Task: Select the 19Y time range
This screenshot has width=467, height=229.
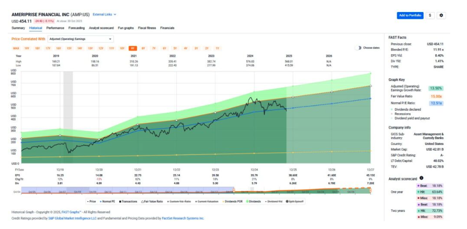Action: click(x=27, y=48)
